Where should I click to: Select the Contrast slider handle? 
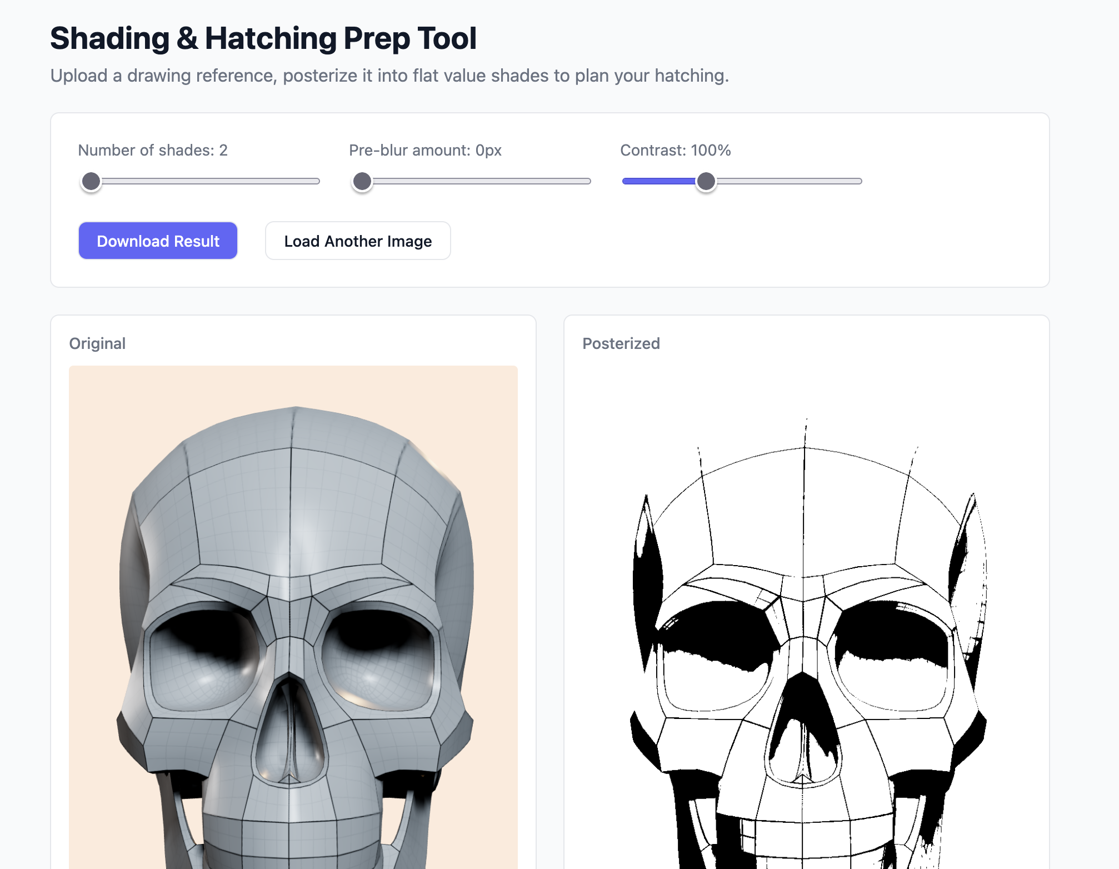point(706,181)
